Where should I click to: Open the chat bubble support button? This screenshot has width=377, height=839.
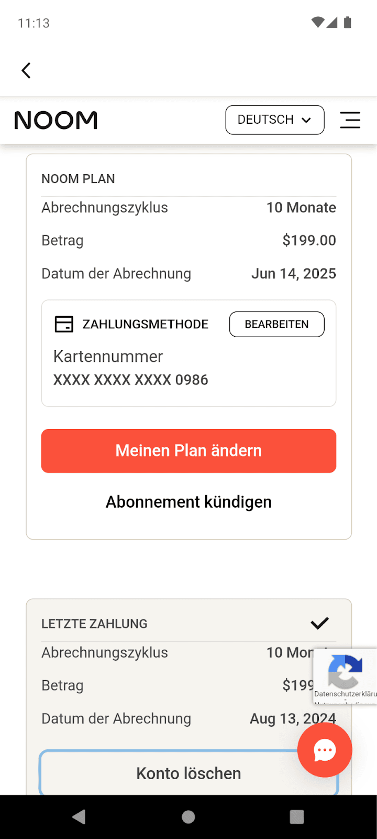[325, 750]
